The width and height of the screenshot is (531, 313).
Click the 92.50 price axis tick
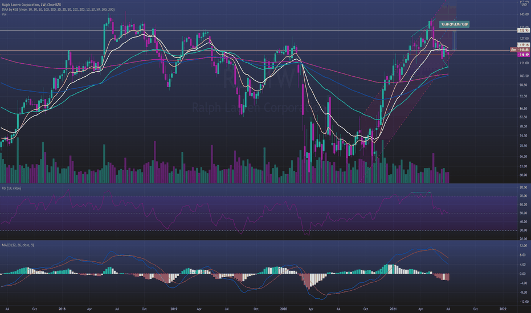pyautogui.click(x=524, y=96)
